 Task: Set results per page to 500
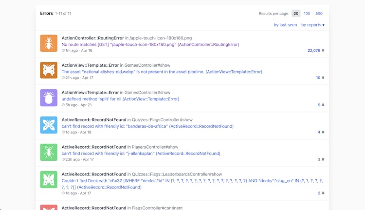coord(319,14)
